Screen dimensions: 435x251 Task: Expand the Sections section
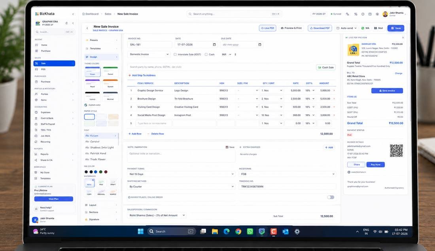point(101,212)
